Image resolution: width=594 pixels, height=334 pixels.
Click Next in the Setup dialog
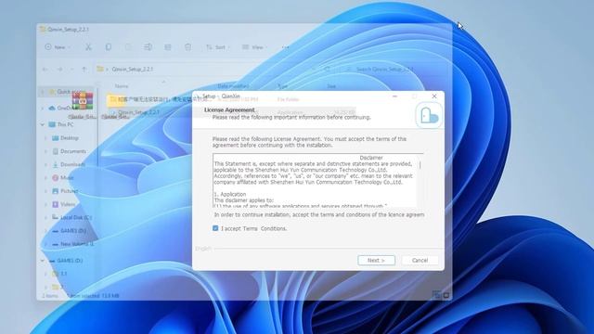coord(376,260)
